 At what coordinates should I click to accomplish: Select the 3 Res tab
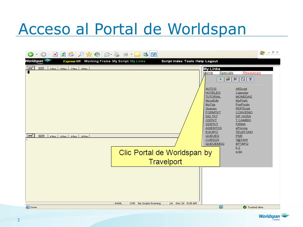coord(53,68)
